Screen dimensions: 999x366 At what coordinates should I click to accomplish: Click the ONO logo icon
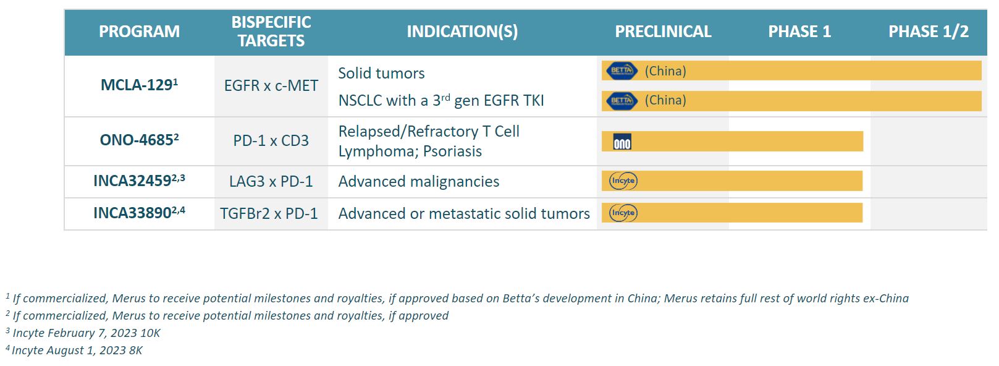[622, 143]
